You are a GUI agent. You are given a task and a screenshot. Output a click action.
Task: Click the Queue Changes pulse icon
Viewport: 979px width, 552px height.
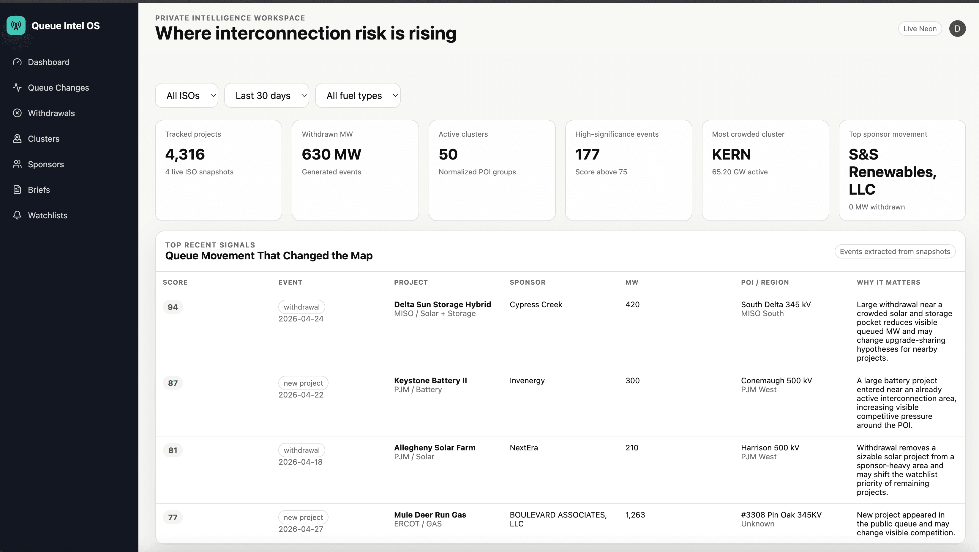[x=17, y=87]
